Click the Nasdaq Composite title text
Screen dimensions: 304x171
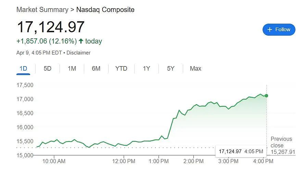[105, 10]
